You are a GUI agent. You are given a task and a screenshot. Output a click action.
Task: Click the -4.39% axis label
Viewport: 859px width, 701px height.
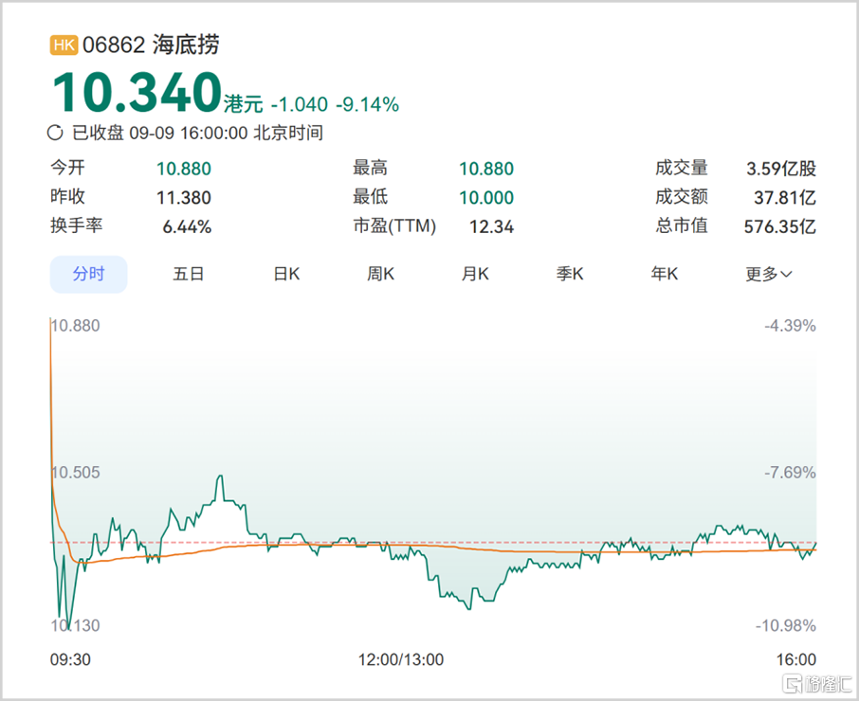(790, 326)
